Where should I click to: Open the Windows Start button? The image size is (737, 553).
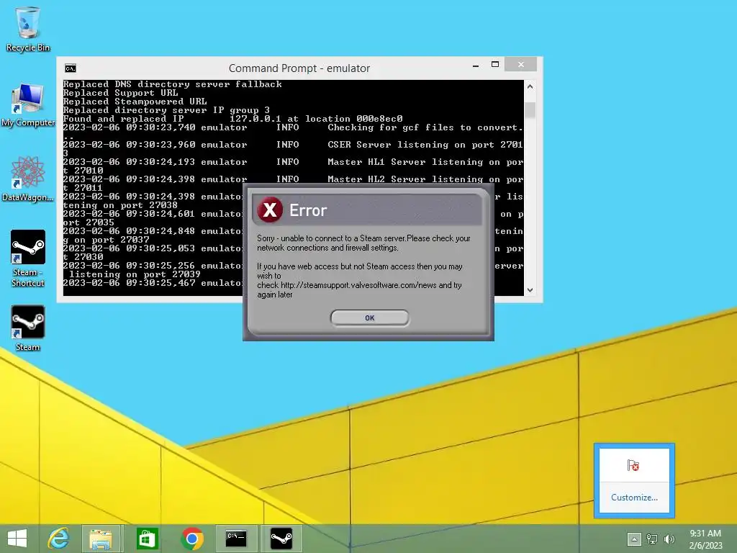pyautogui.click(x=17, y=539)
